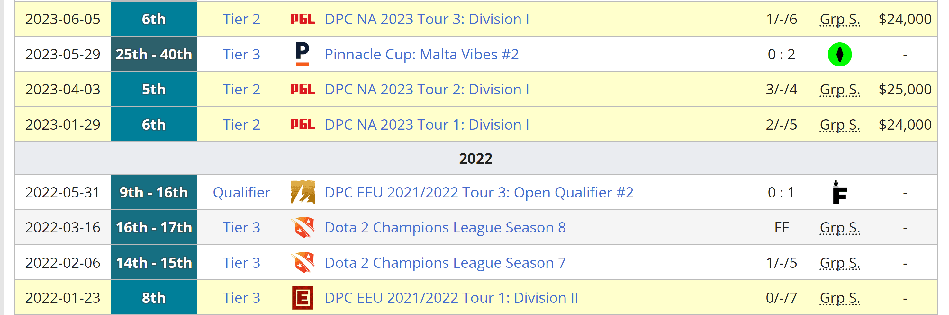The image size is (949, 315).
Task: Click the Epic Esports logo for Division II
Action: click(303, 298)
